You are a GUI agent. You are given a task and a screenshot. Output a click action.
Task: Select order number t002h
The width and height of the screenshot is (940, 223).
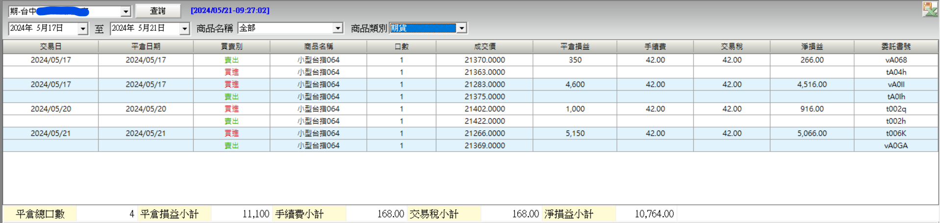point(896,121)
